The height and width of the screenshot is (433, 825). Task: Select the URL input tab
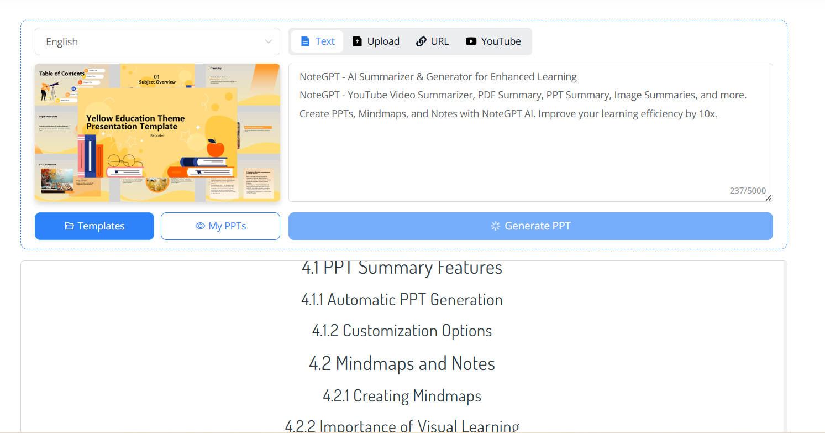[x=432, y=41]
